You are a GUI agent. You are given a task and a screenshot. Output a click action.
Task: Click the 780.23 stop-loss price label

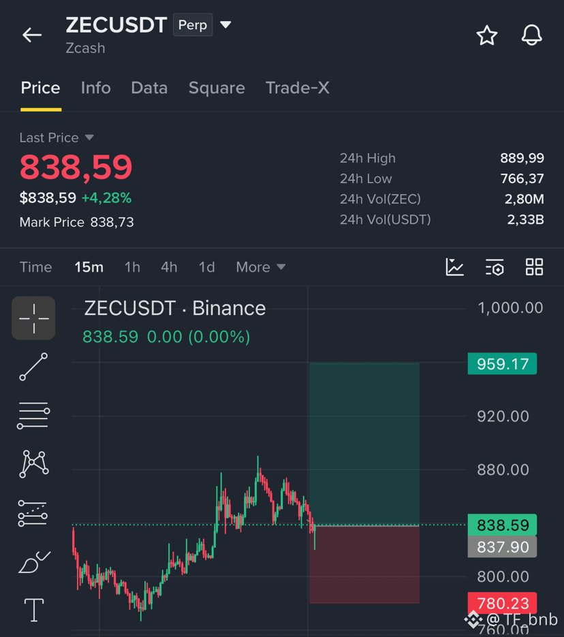click(502, 603)
